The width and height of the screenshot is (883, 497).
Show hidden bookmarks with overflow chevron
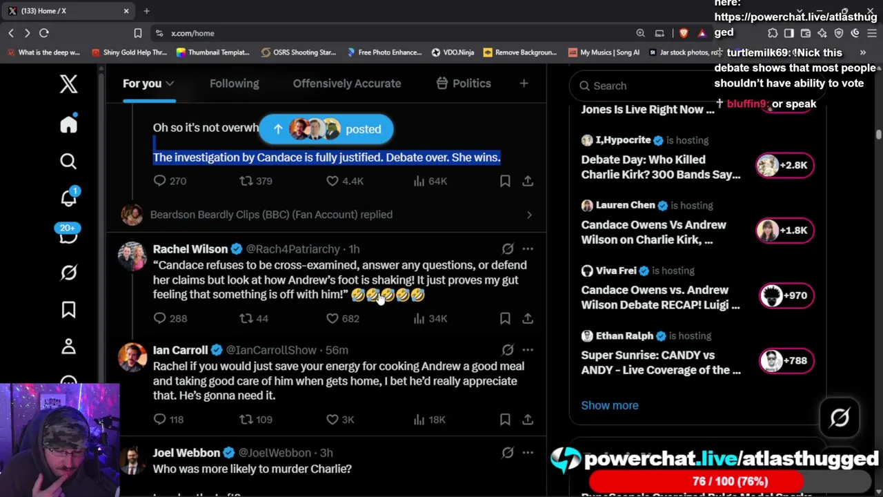862,52
